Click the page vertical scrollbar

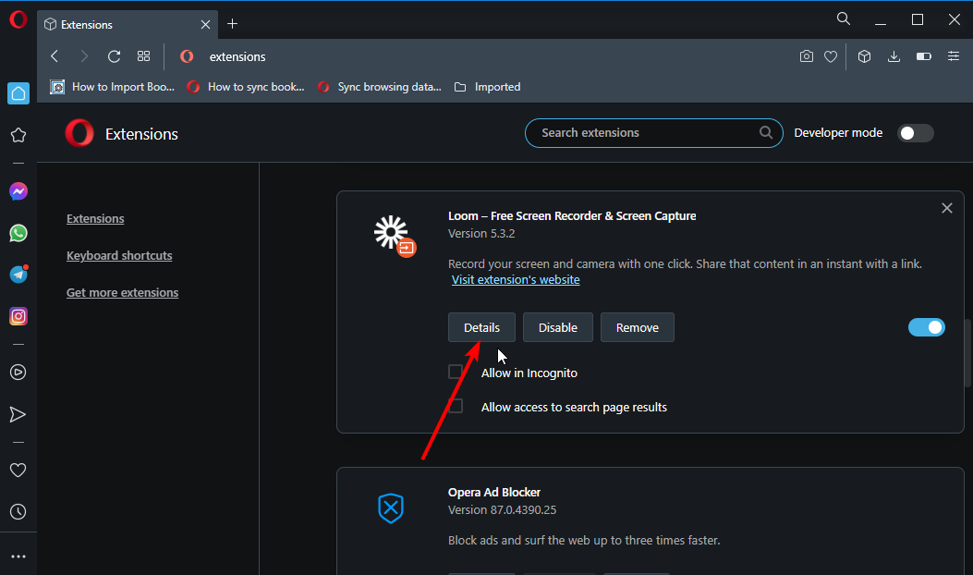[x=967, y=353]
